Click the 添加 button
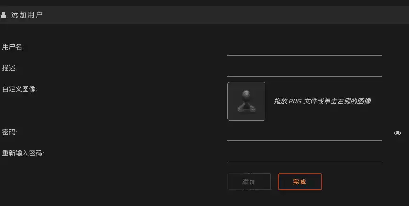 coord(249,182)
